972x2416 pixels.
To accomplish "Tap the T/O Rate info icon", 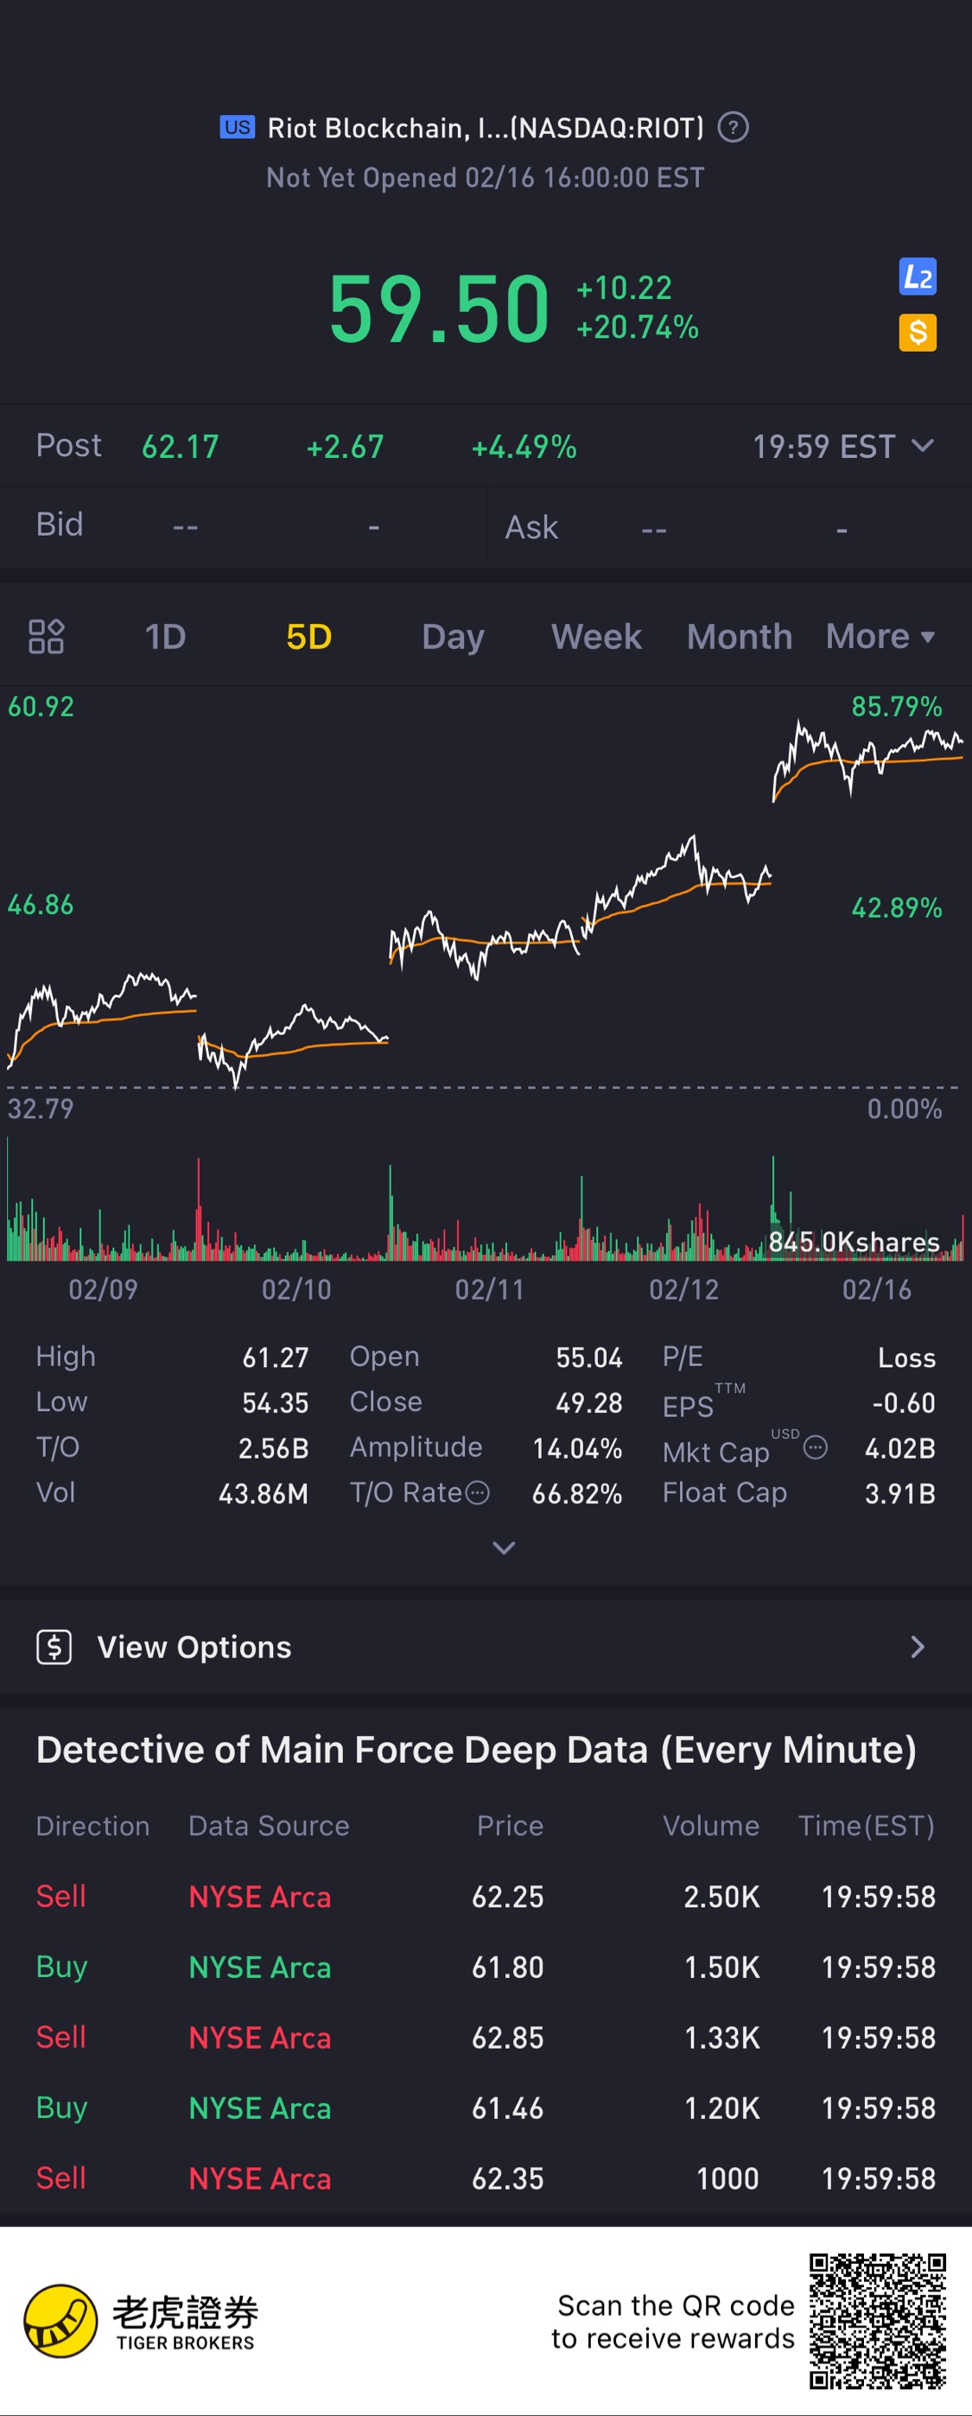I will pyautogui.click(x=478, y=1492).
